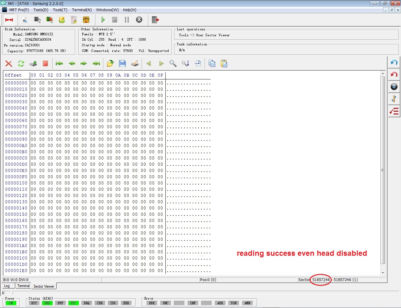
Task: Click the red delete X icon
Action: pyautogui.click(x=9, y=64)
